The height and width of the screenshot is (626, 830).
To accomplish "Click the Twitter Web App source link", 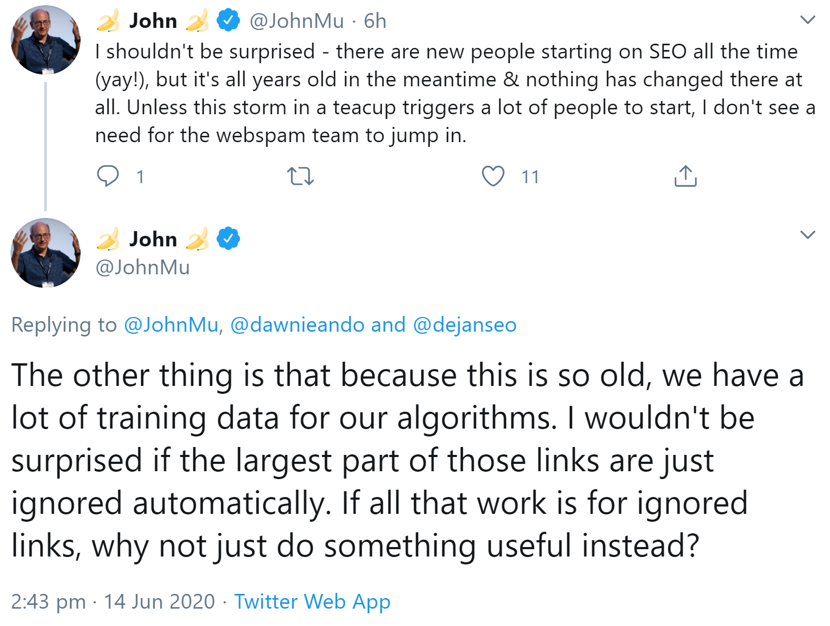I will click(x=312, y=601).
